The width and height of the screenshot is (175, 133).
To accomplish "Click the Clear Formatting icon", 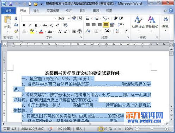I will [65, 25].
